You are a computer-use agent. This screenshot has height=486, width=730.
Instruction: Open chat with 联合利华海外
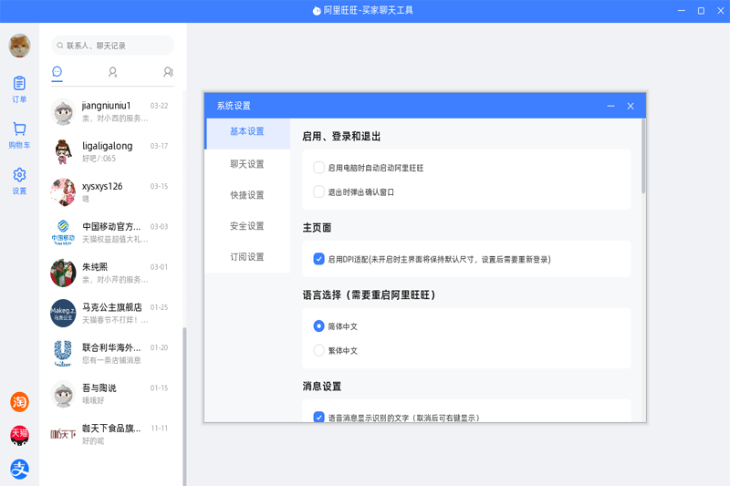click(x=111, y=354)
